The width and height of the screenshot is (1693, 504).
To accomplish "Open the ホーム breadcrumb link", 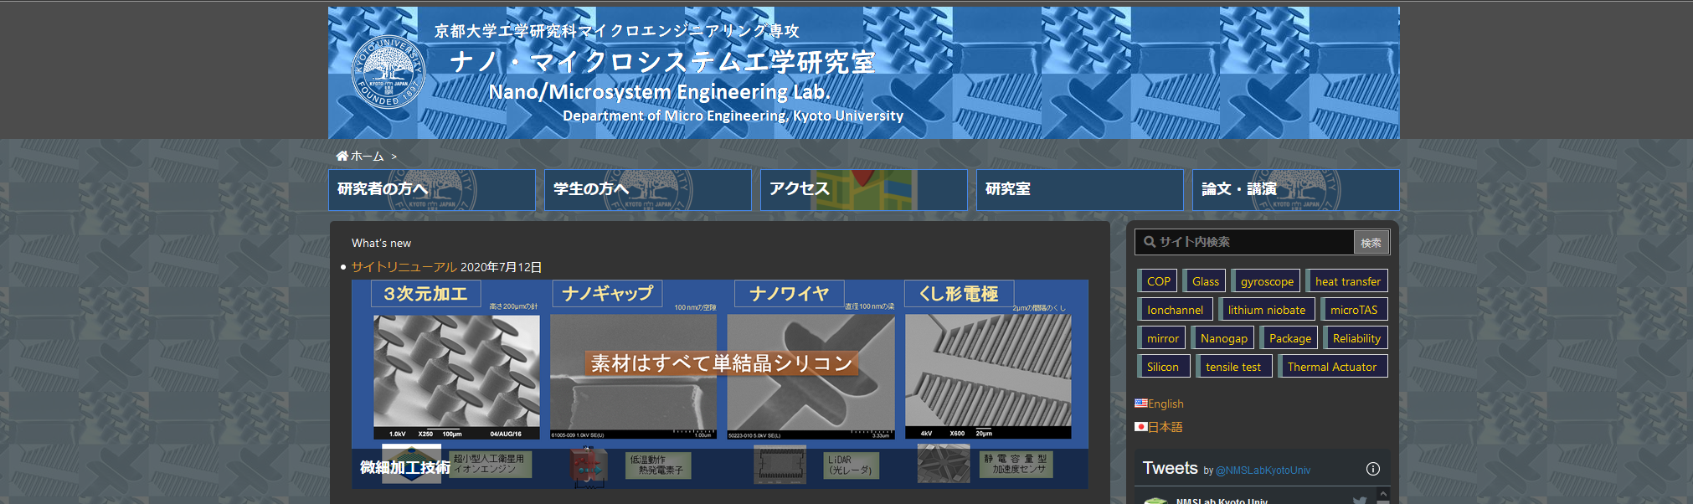I will click(367, 156).
